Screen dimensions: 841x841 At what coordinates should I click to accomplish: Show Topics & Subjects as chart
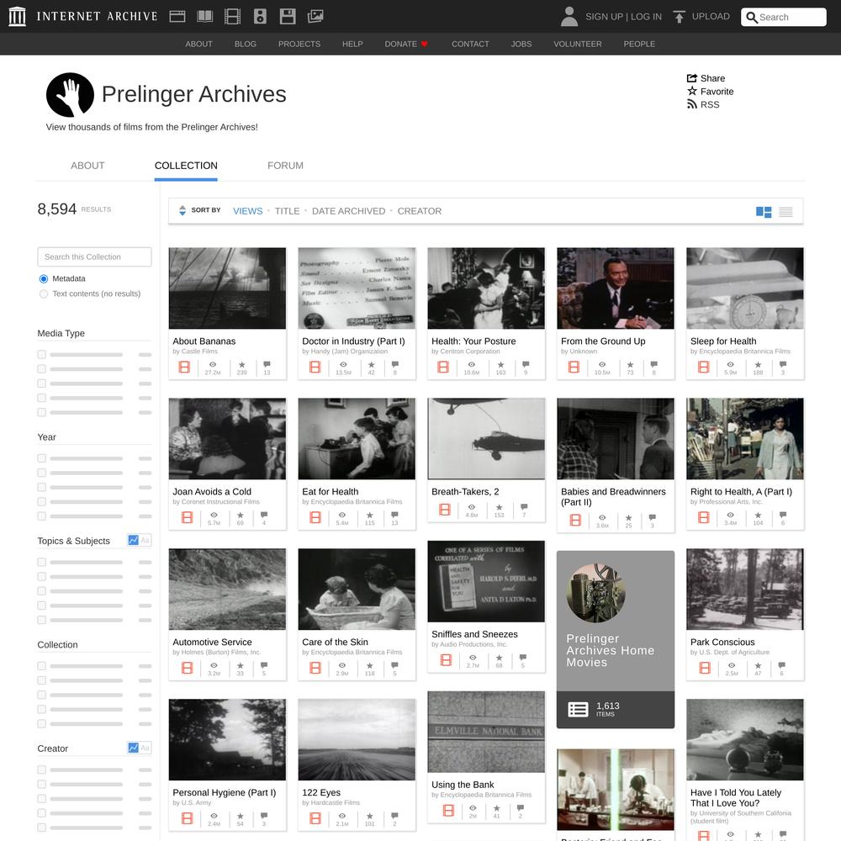[134, 540]
